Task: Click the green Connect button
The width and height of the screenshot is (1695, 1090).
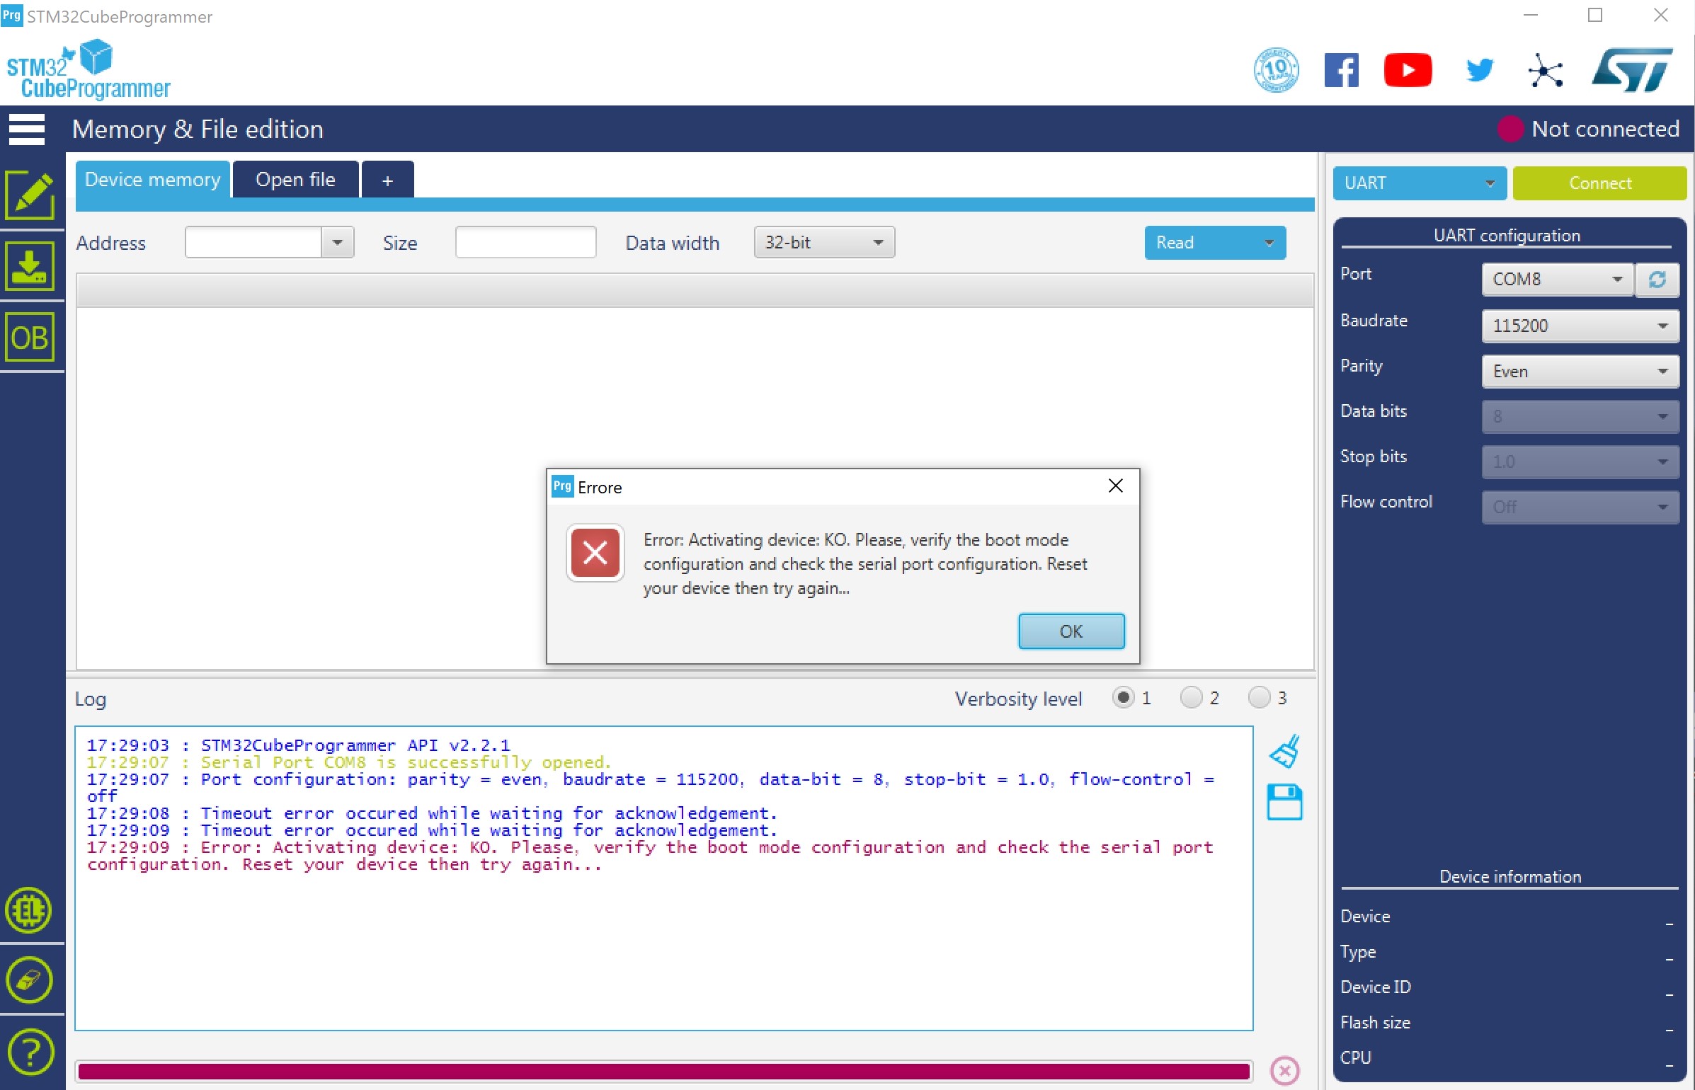Action: tap(1599, 183)
